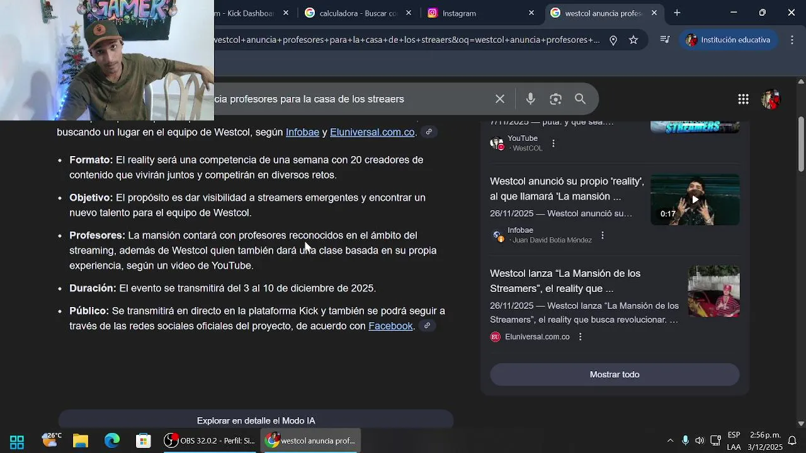Viewport: 806px width, 453px height.
Task: Bookmark this page with star icon
Action: pos(633,40)
